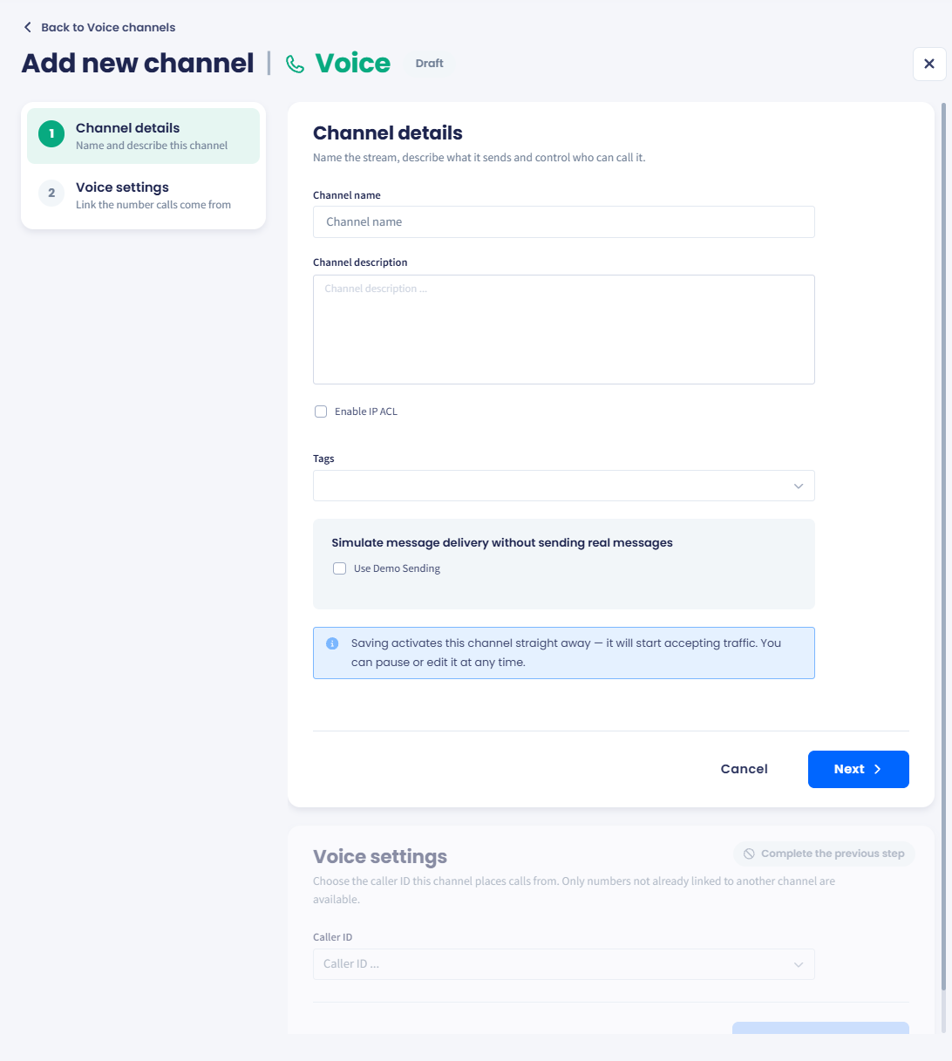Click the 'Channel details' main heading

pyautogui.click(x=388, y=133)
